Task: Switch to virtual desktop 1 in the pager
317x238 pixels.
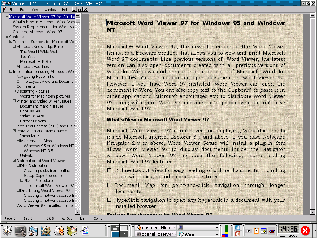Action: pyautogui.click(x=115, y=228)
